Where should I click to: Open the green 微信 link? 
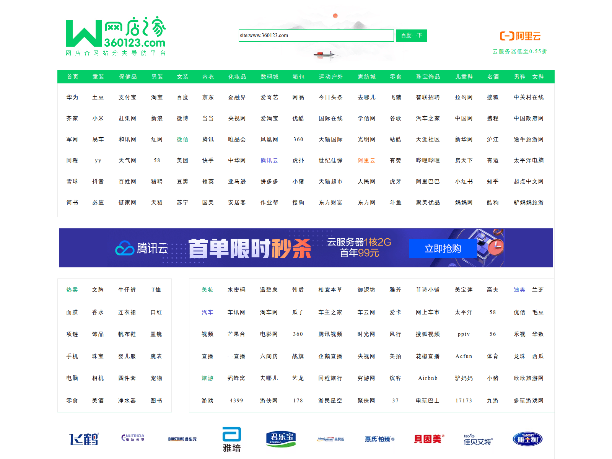pyautogui.click(x=182, y=139)
